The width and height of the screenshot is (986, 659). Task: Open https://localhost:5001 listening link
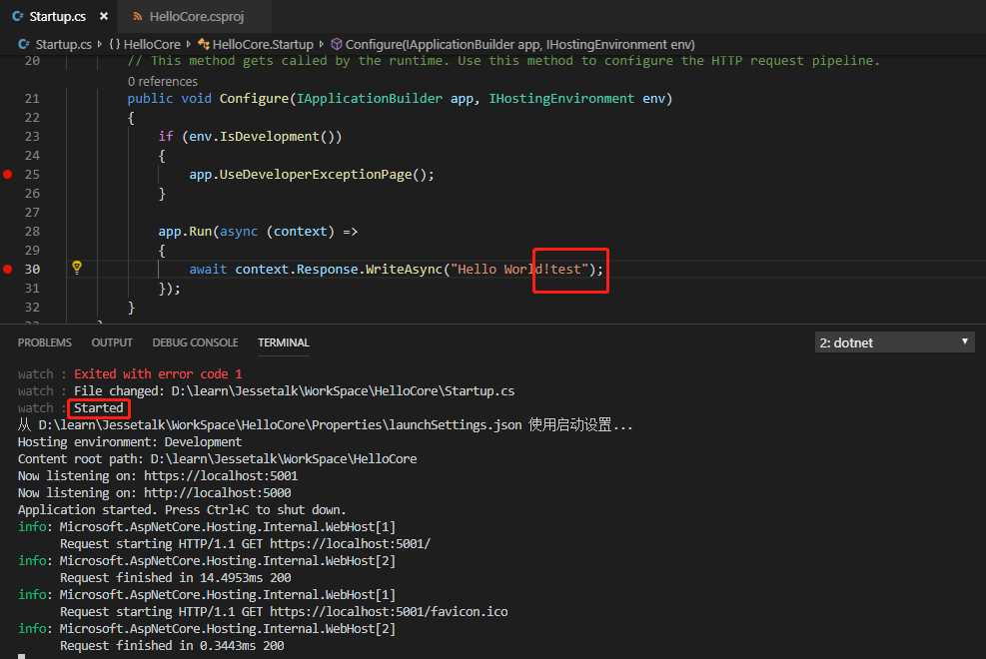(x=221, y=476)
